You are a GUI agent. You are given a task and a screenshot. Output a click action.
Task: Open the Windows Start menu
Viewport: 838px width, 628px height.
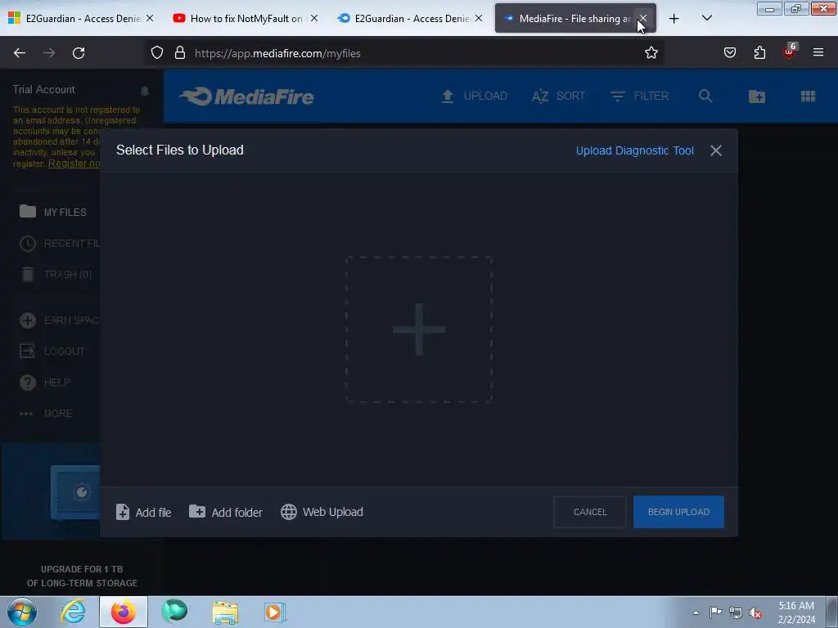click(x=21, y=612)
